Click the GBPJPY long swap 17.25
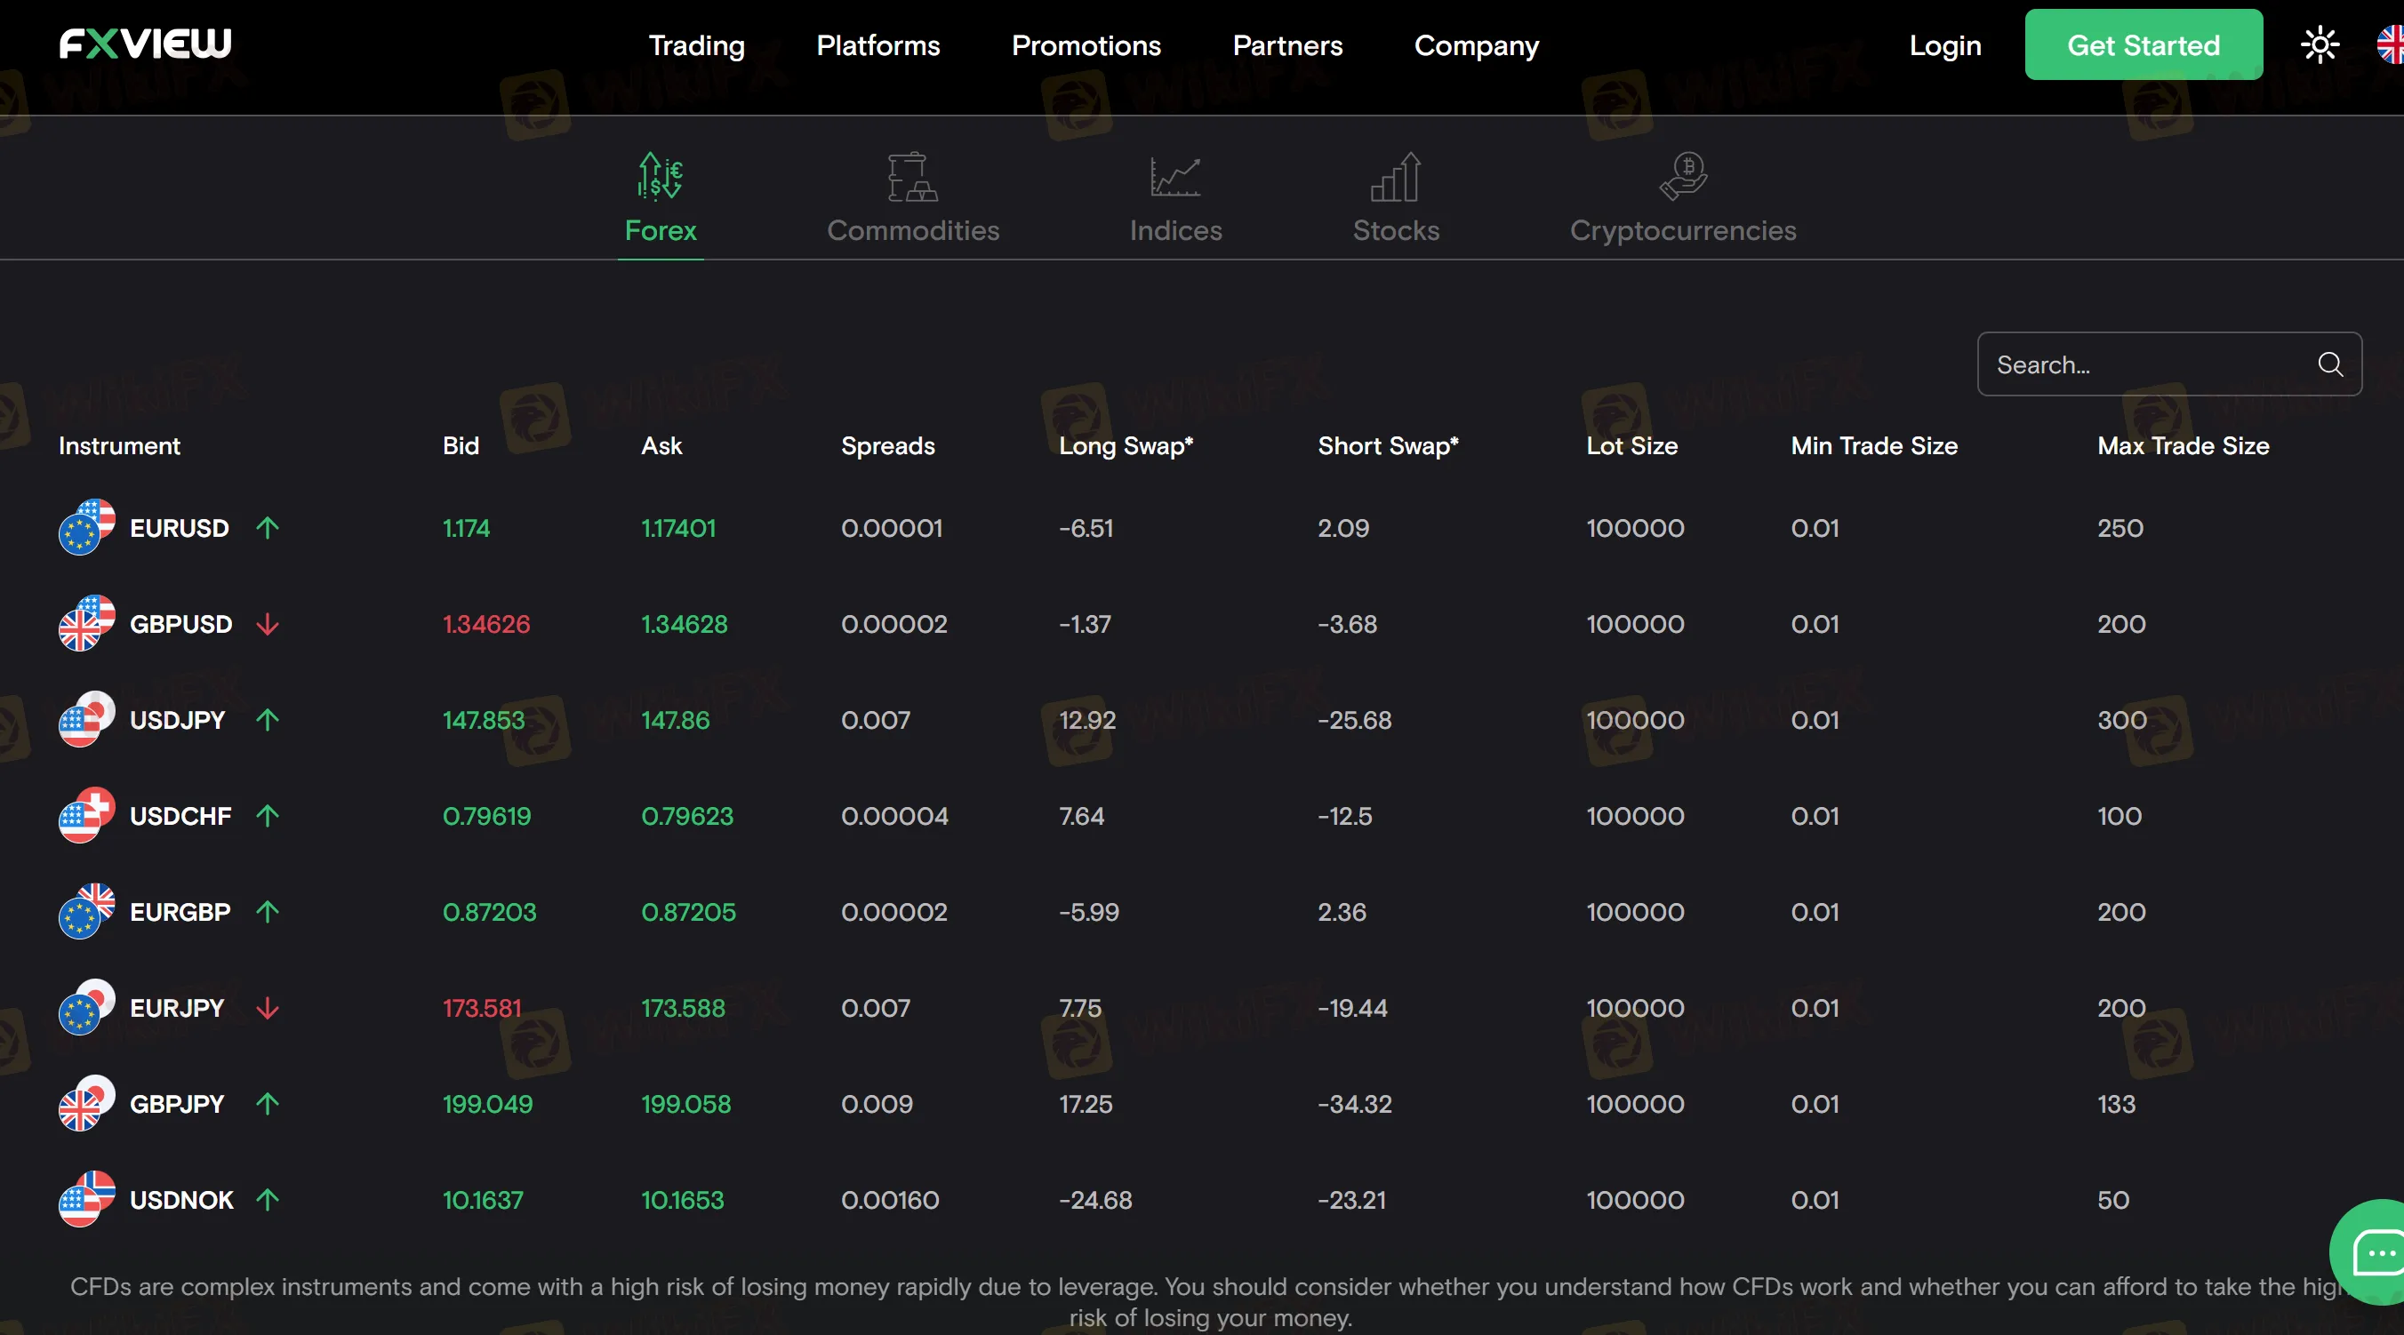2404x1335 pixels. pyautogui.click(x=1086, y=1105)
